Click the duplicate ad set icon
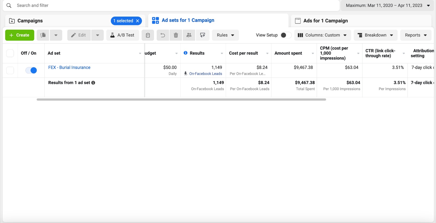 click(43, 35)
